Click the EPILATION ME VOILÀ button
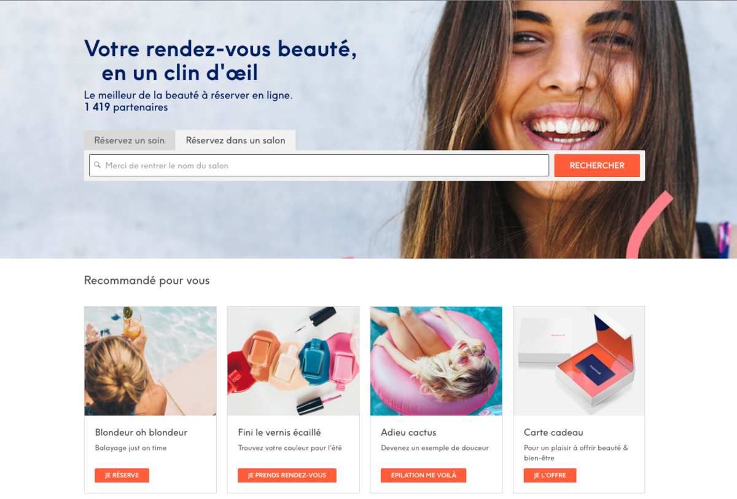Image resolution: width=737 pixels, height=499 pixels. coord(423,476)
